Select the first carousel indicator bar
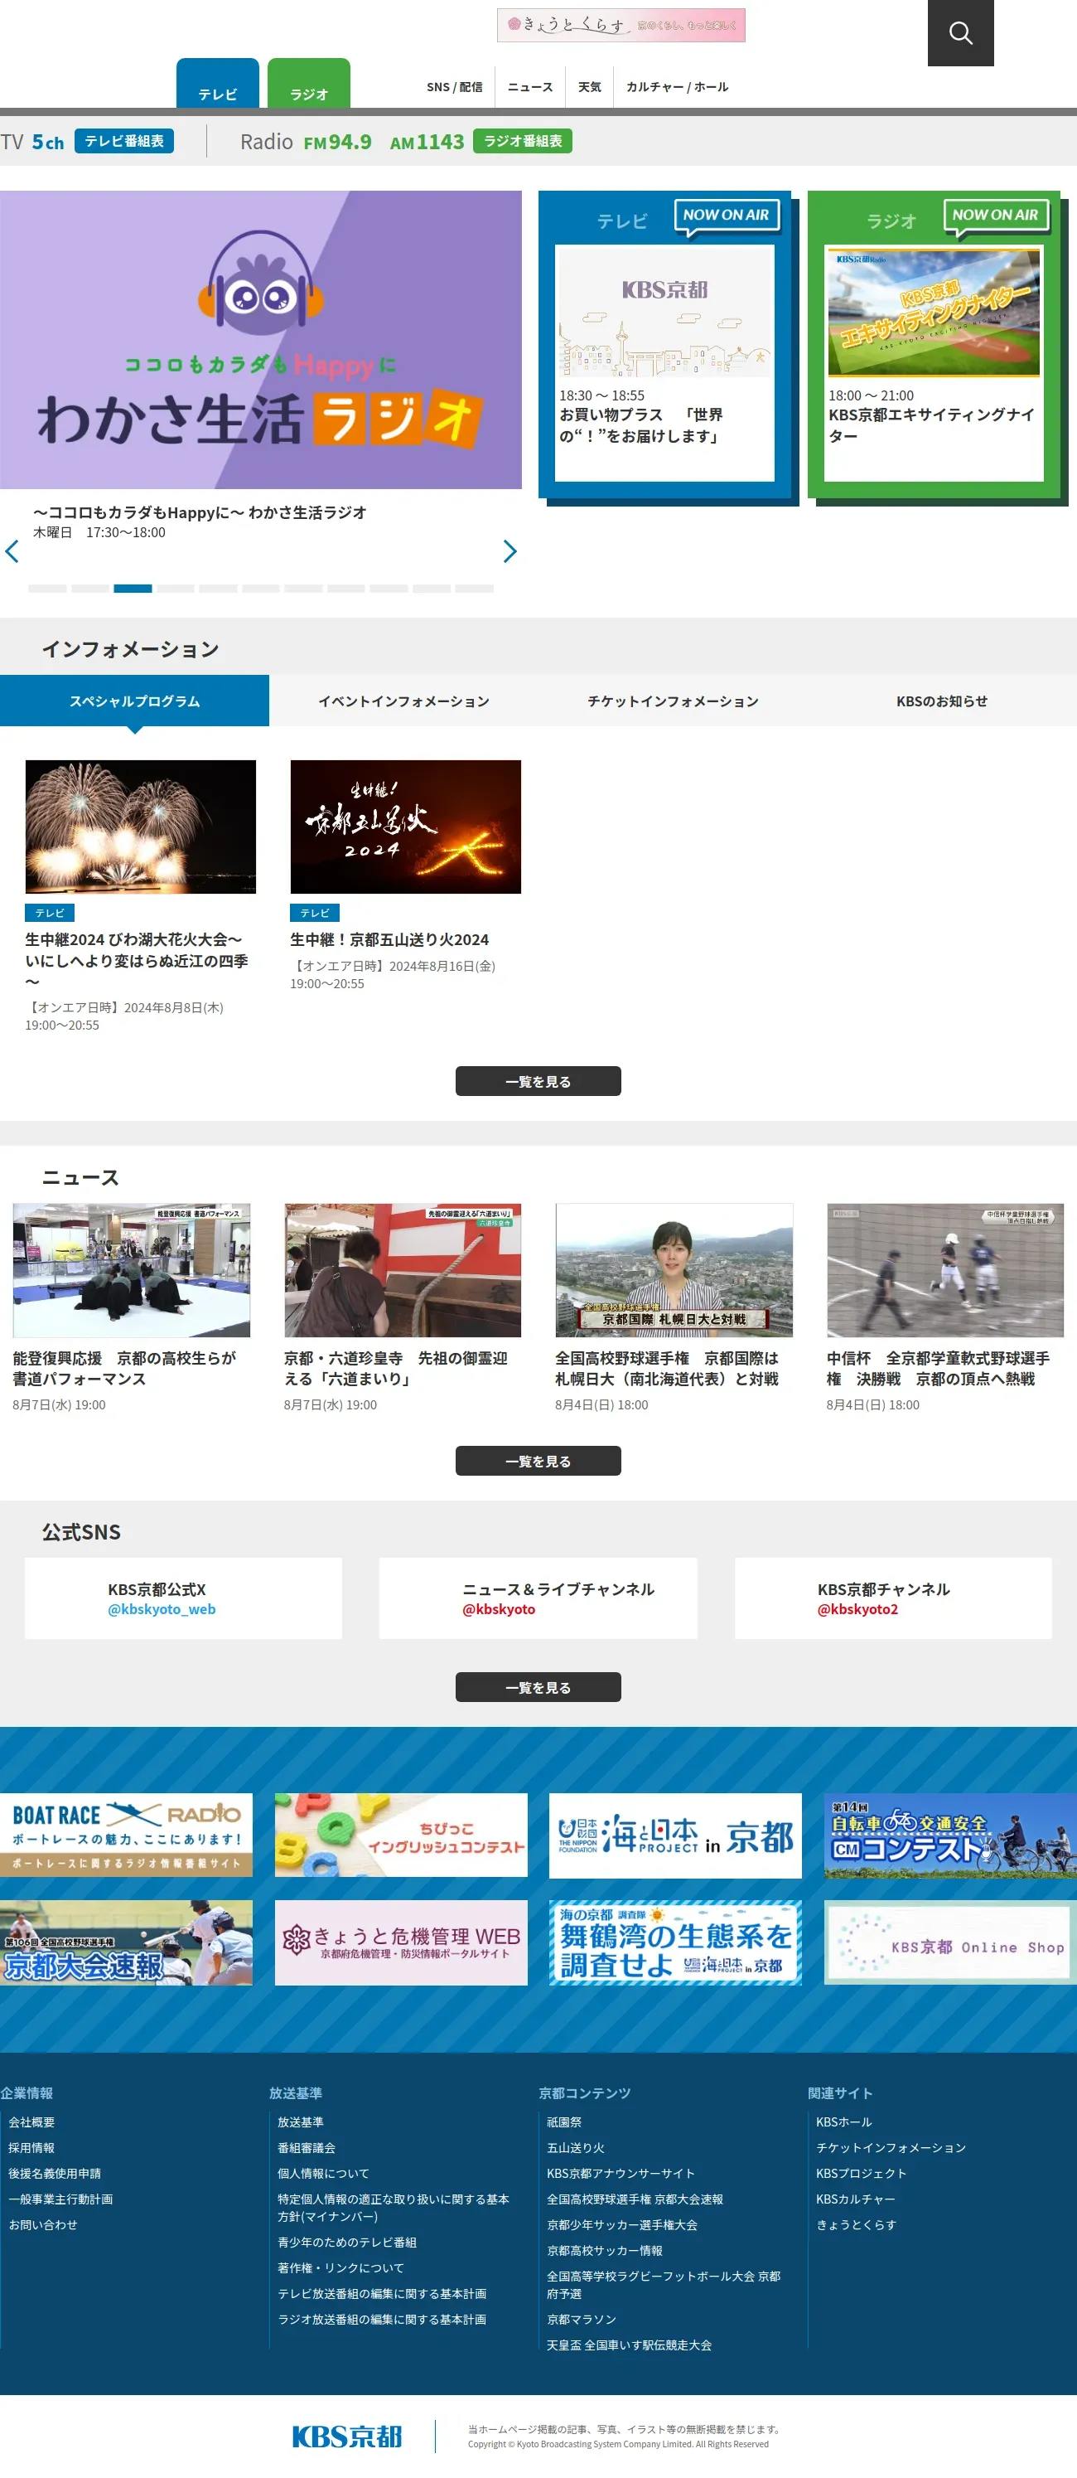This screenshot has height=2478, width=1077. point(47,588)
